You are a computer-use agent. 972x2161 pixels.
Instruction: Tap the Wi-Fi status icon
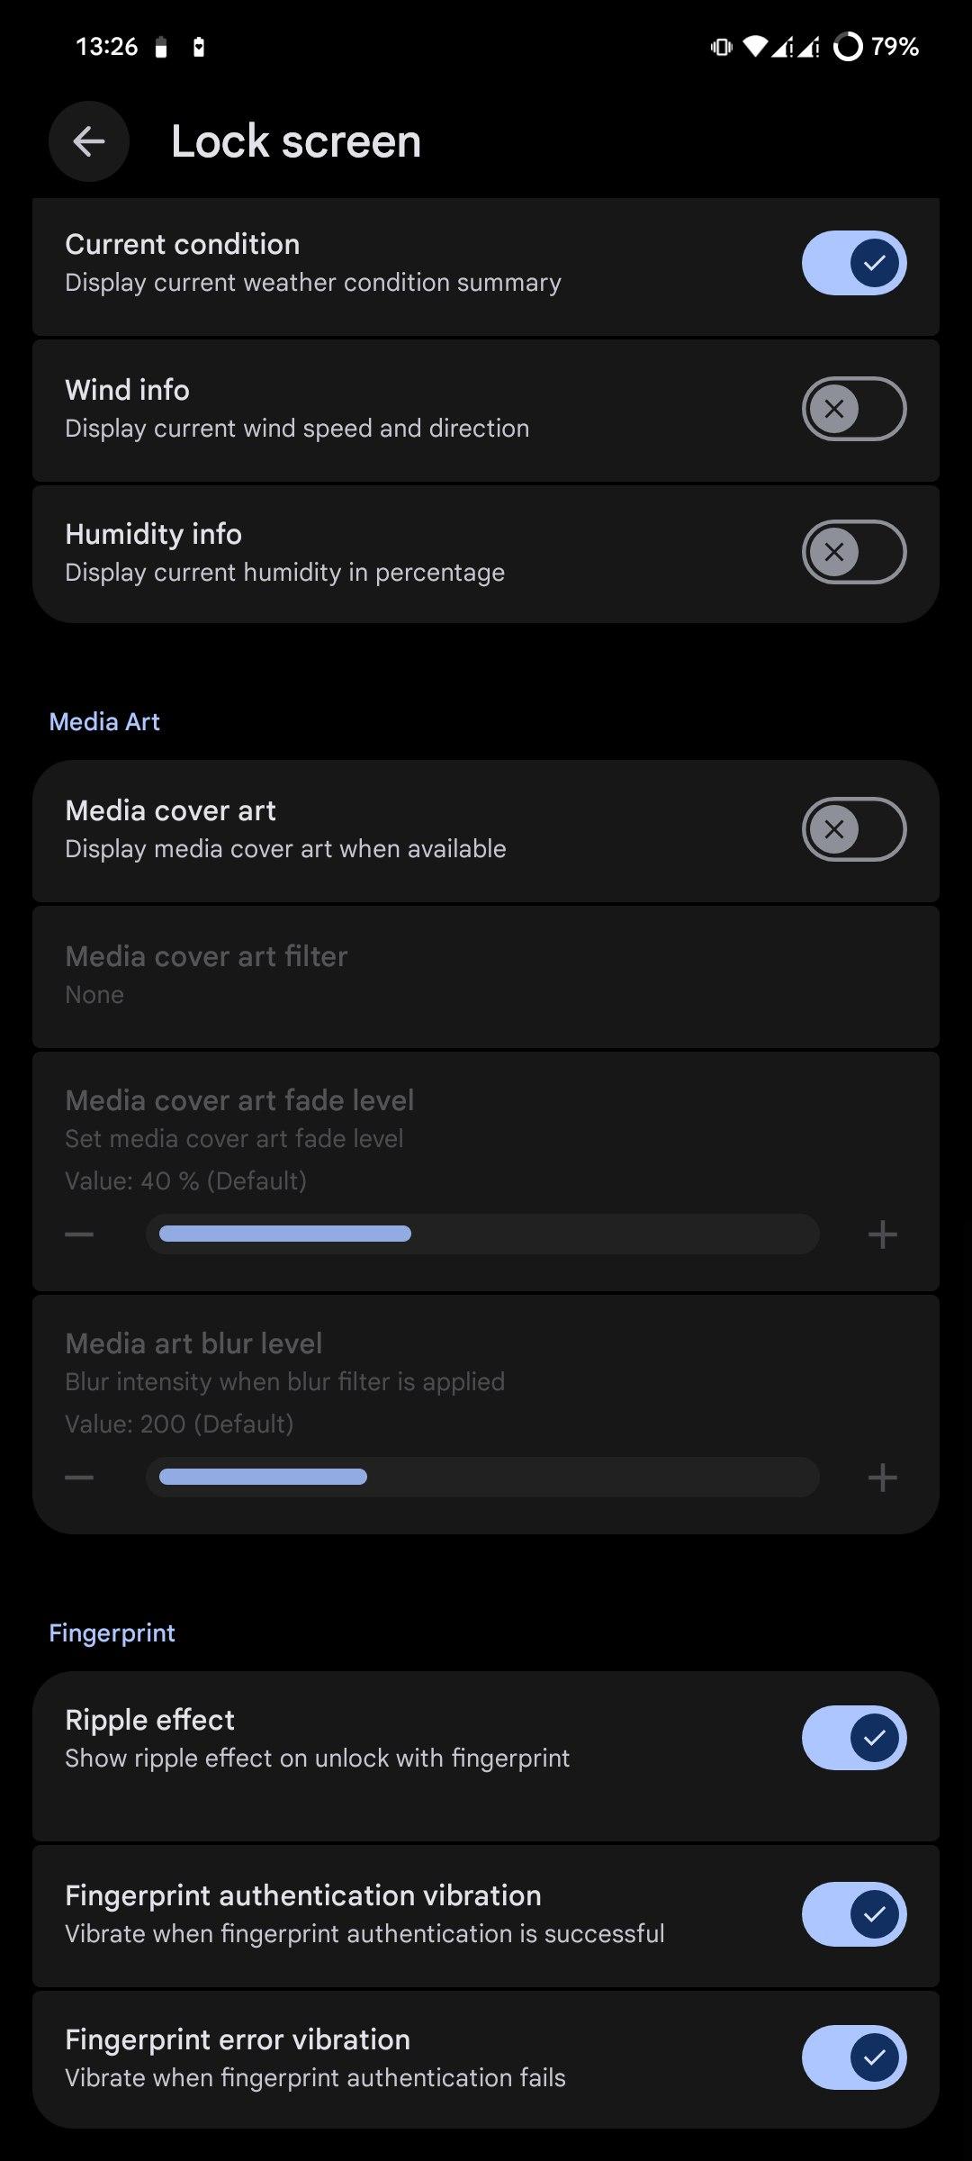756,47
